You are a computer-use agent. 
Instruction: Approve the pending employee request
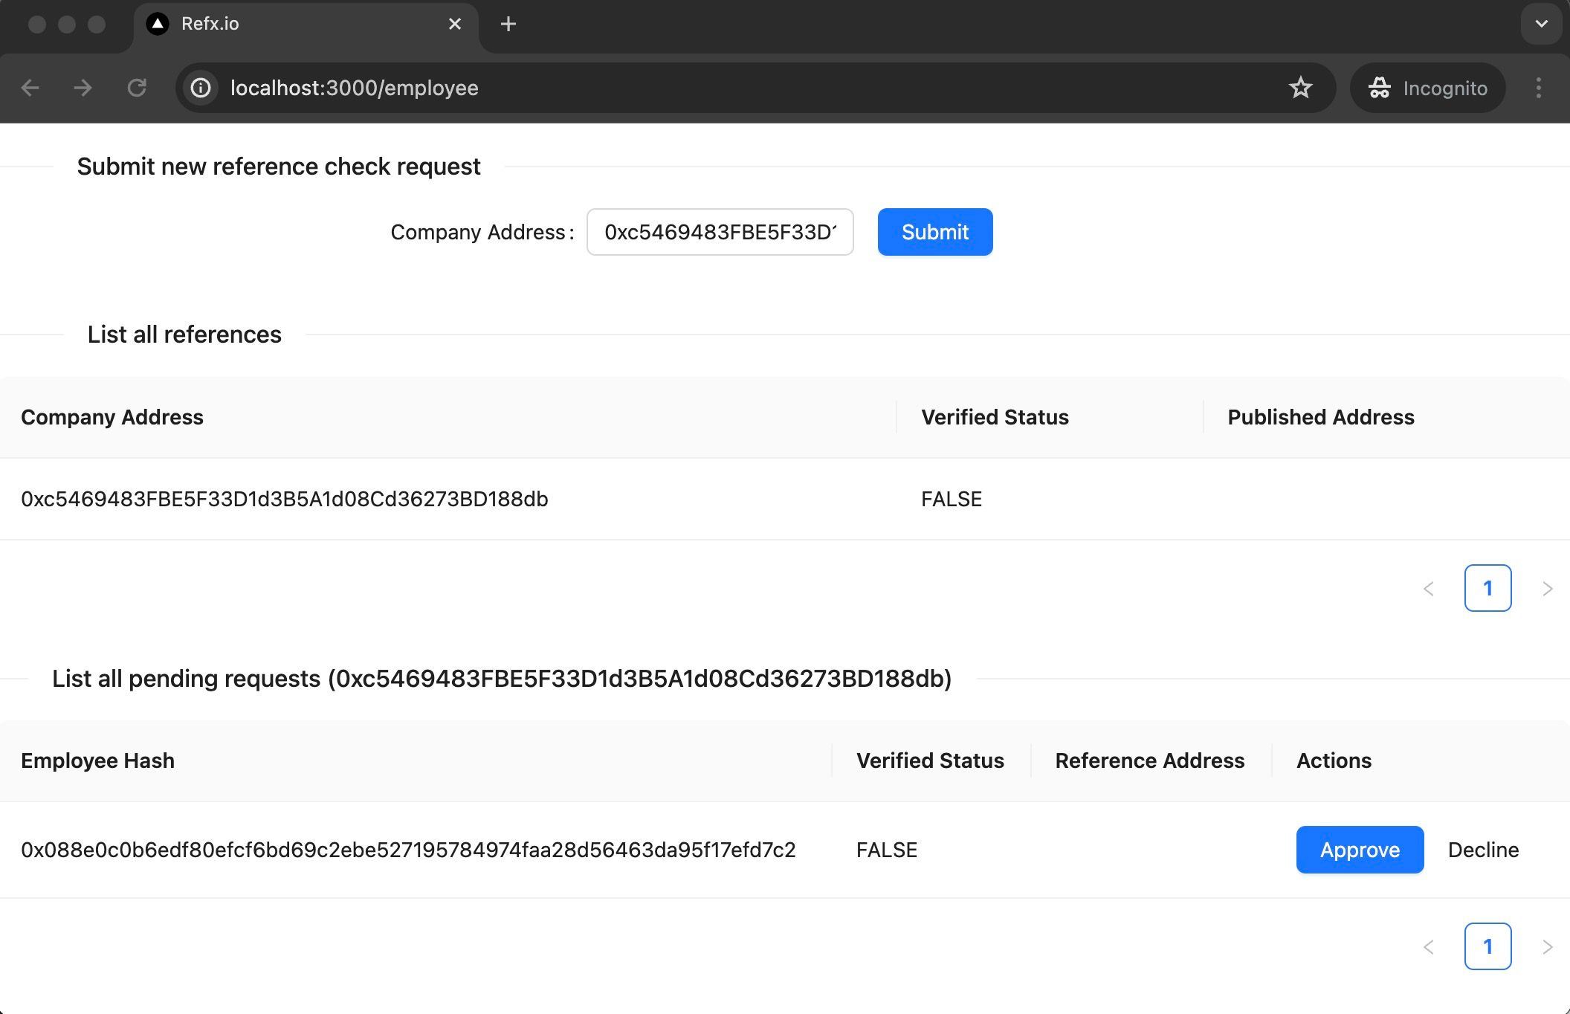(1360, 850)
